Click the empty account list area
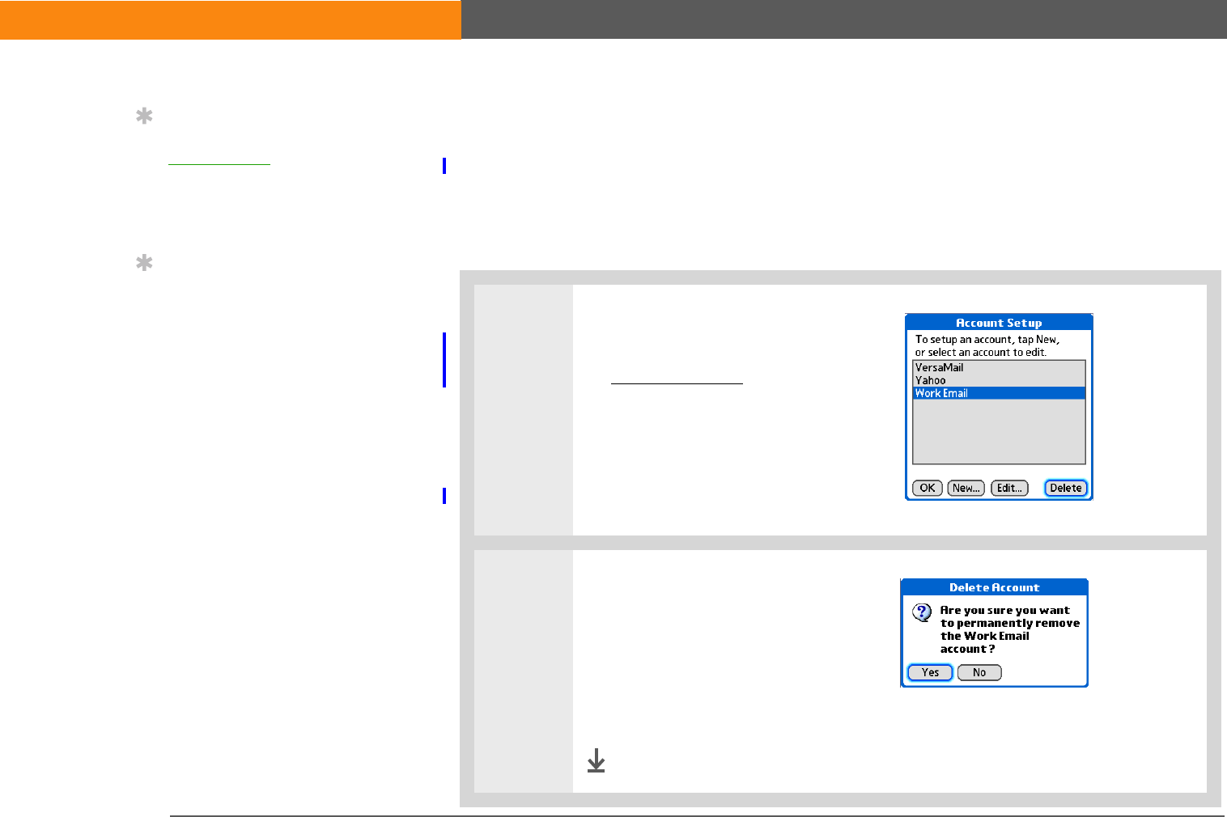Viewport: 1227px width, 817px height. [x=999, y=431]
